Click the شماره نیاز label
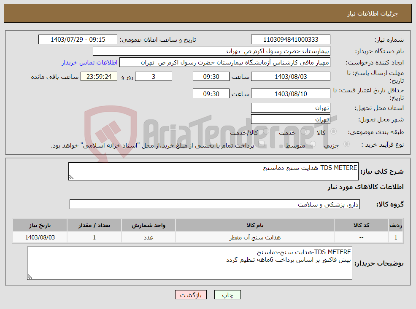This screenshot has width=416, height=309. [389, 40]
